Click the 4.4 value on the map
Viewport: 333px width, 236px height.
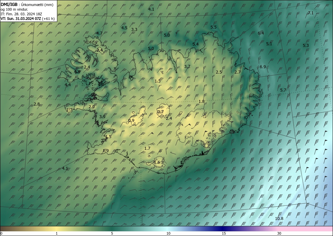(x=68, y=85)
